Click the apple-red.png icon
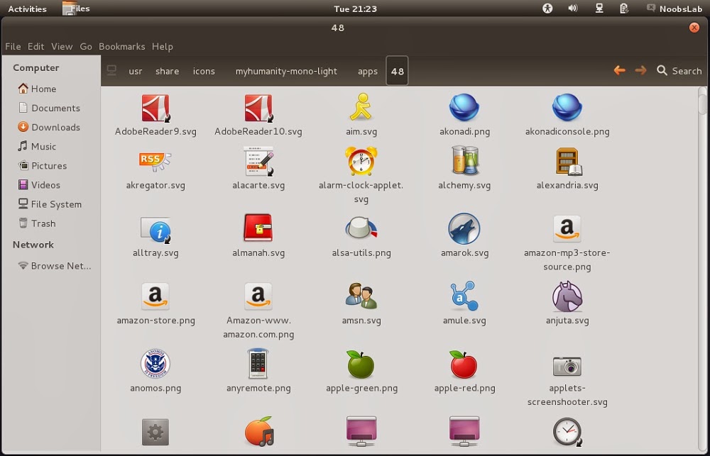710x456 pixels. tap(464, 365)
